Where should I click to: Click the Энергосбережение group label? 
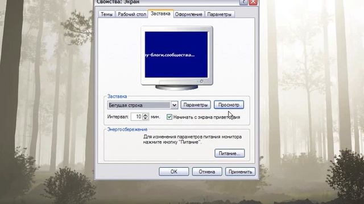pyautogui.click(x=127, y=129)
